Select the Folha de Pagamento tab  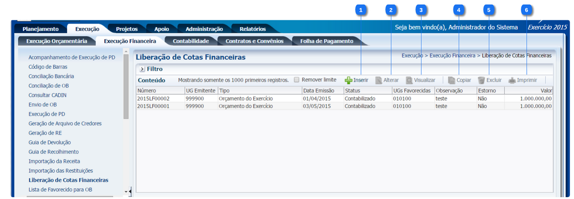tap(326, 41)
